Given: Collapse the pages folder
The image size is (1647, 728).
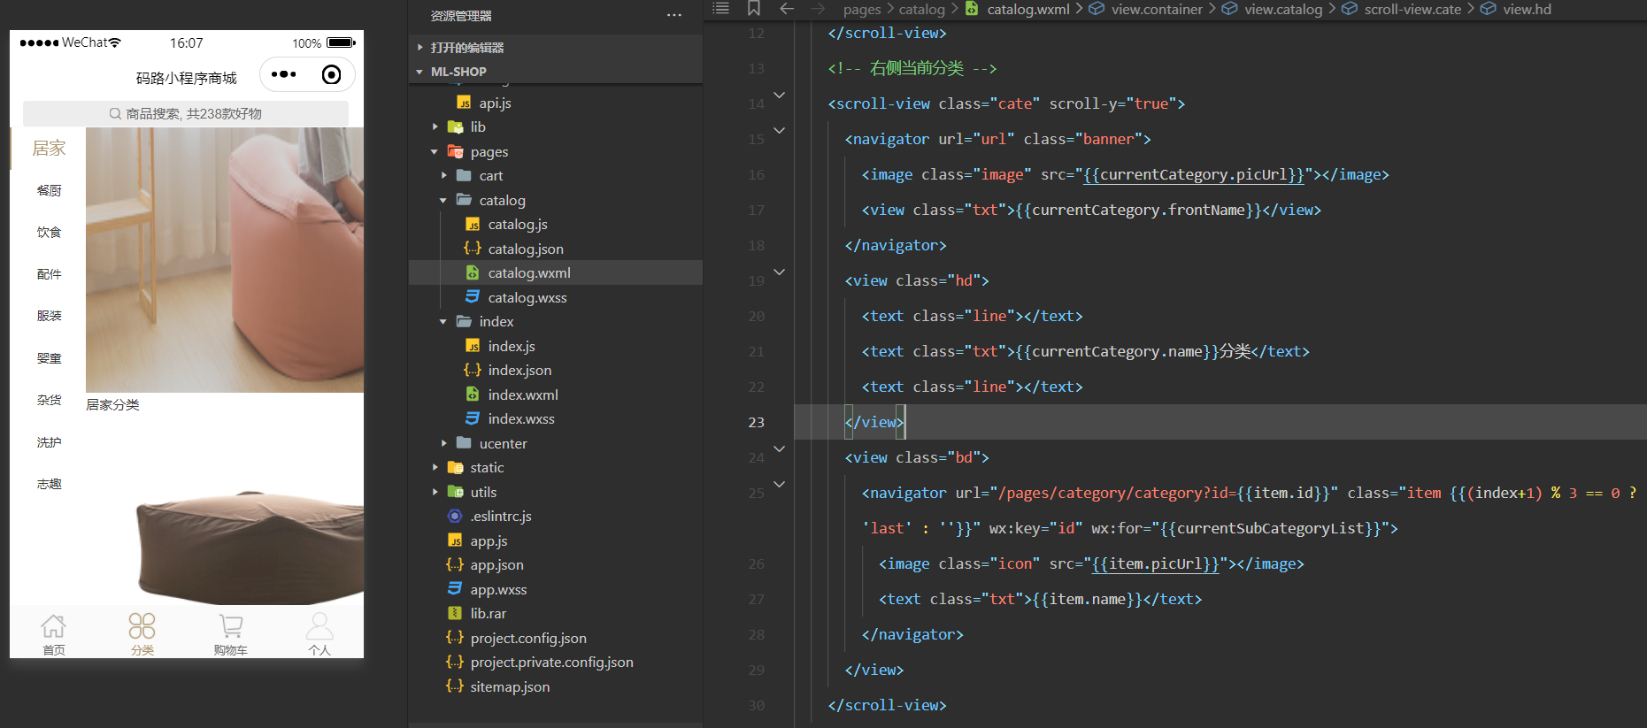Looking at the screenshot, I should click(435, 151).
